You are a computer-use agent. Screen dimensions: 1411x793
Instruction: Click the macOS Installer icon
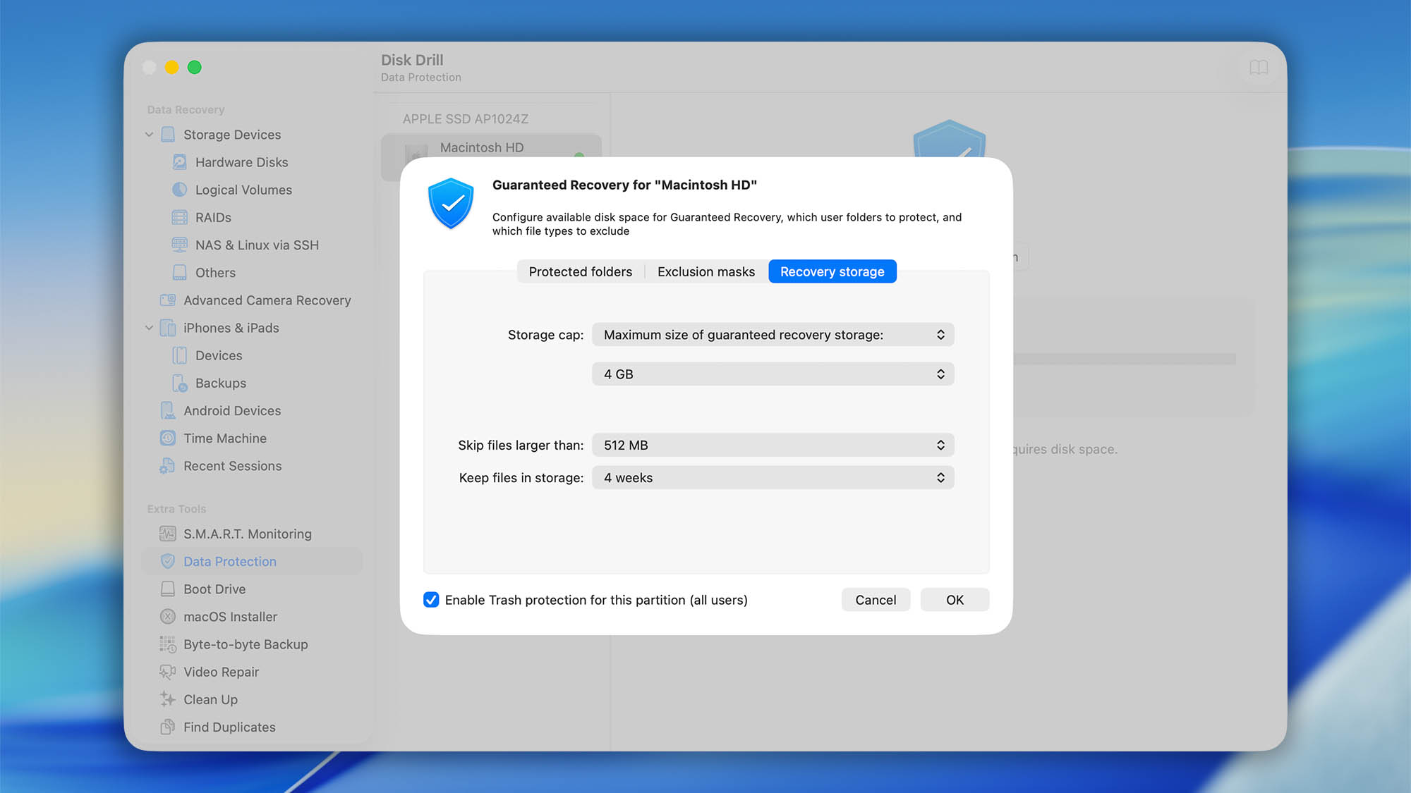(x=168, y=617)
